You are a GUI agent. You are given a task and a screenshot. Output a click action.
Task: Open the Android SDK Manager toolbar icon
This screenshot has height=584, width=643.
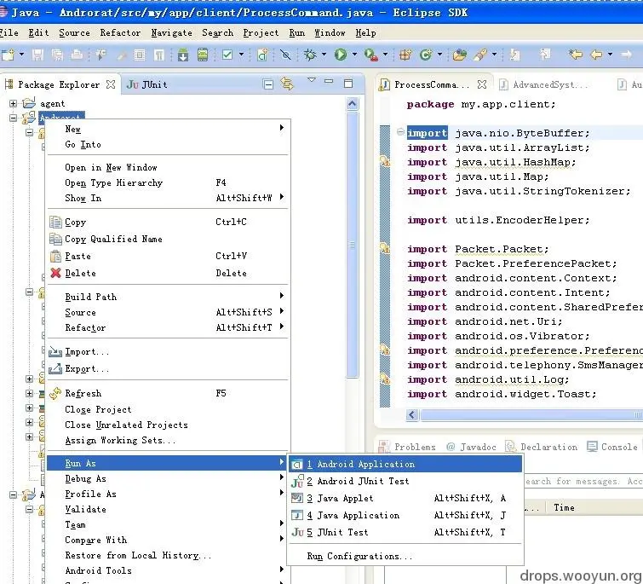[183, 55]
